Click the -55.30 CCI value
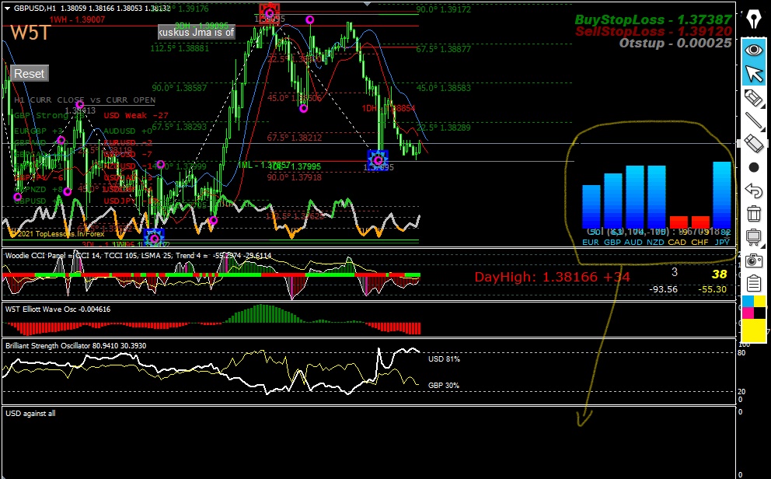771x479 pixels. [x=713, y=290]
